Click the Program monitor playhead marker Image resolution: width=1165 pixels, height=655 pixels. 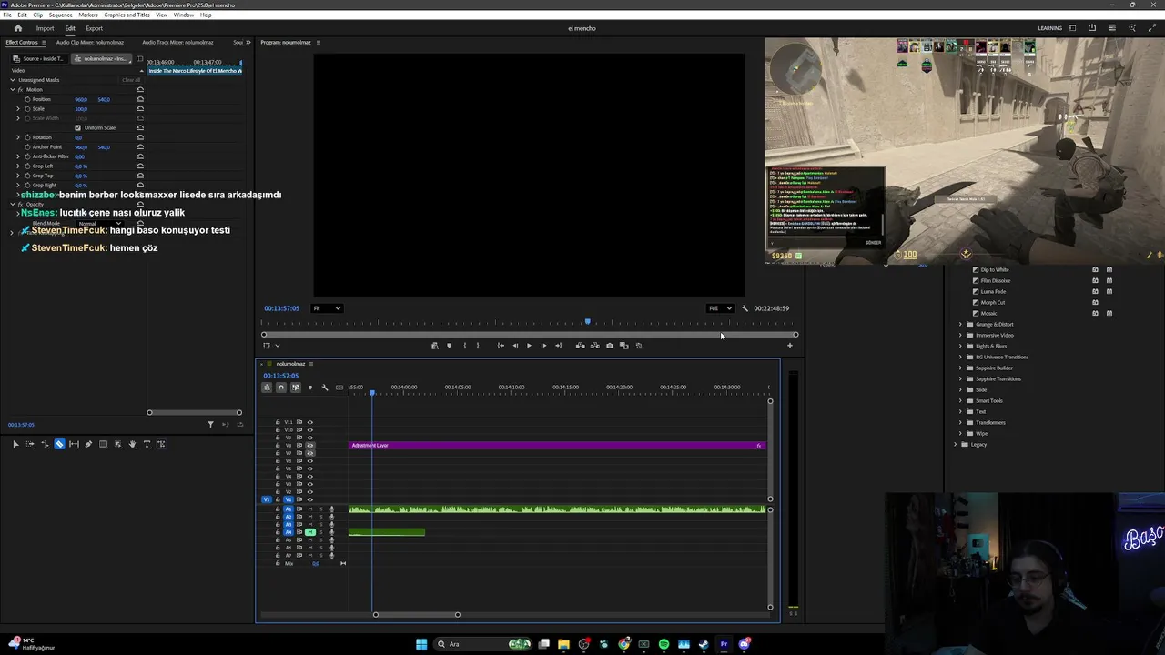pyautogui.click(x=587, y=321)
